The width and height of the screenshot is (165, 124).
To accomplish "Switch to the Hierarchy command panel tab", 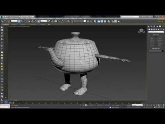I will pos(154,27).
